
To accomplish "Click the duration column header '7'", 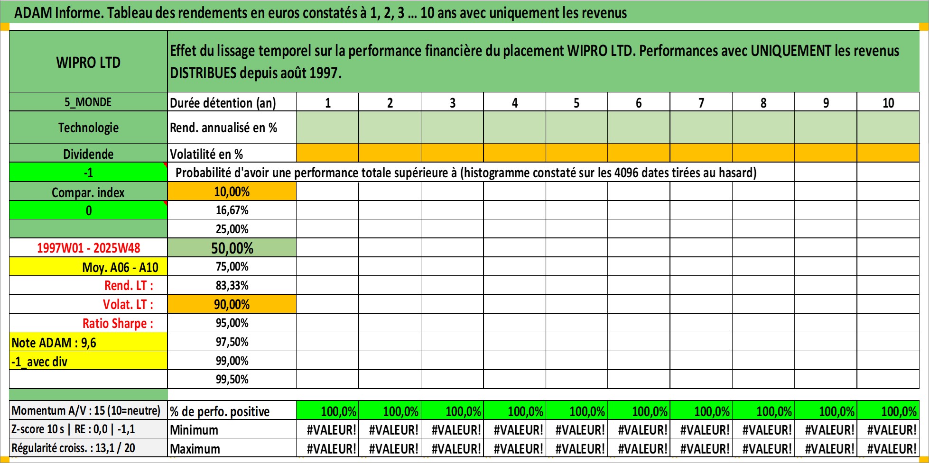I will tap(701, 102).
